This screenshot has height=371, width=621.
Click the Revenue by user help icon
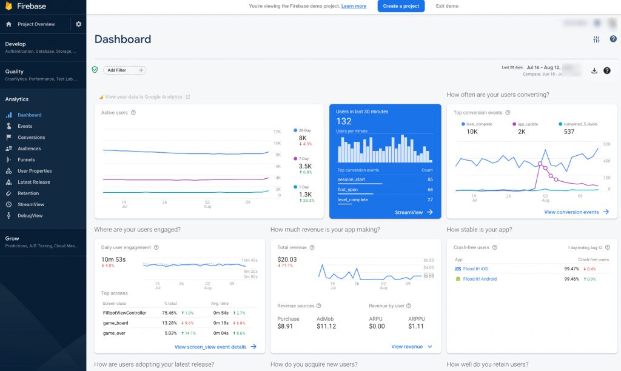(x=409, y=306)
